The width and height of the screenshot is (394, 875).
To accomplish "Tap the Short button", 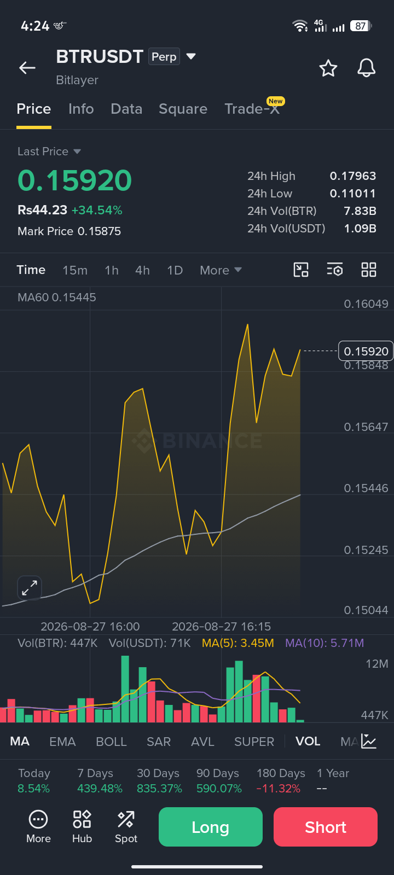I will [x=326, y=827].
